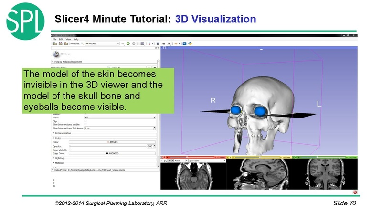This screenshot has height=215, width=382.
Task: Click the axial MRI slice image
Action: [x=193, y=176]
